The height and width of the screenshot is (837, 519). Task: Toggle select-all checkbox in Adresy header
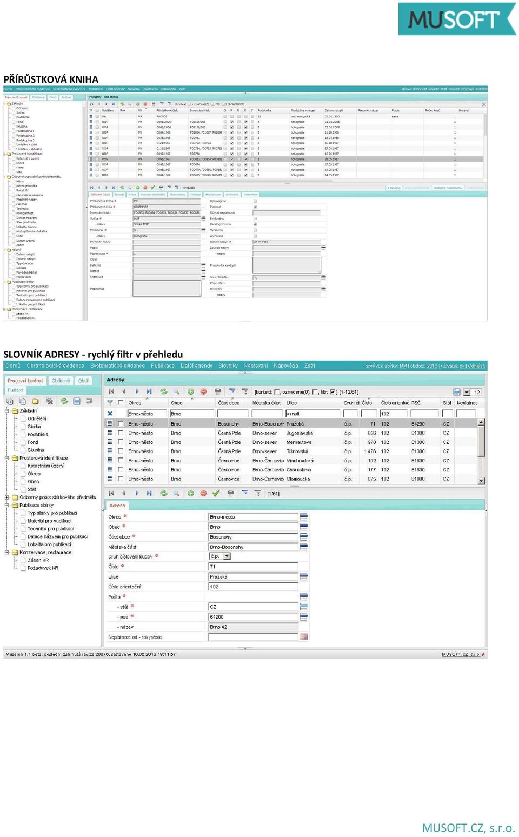click(x=121, y=403)
